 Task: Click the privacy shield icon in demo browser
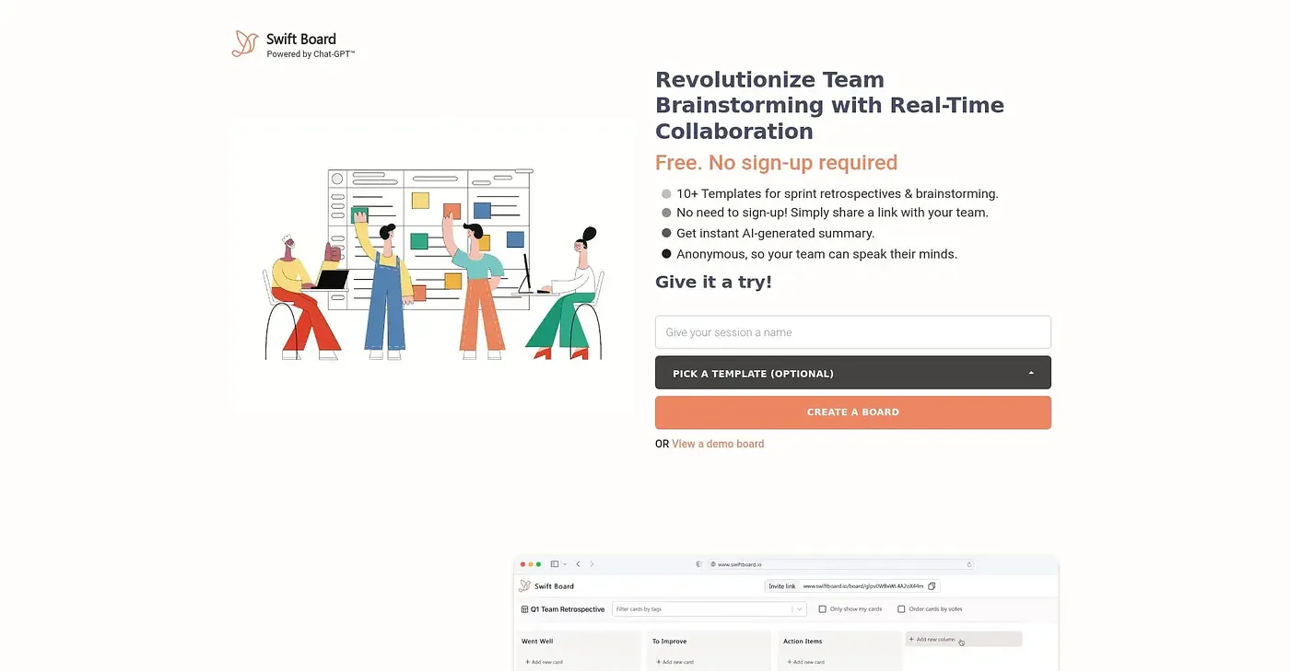tap(698, 564)
